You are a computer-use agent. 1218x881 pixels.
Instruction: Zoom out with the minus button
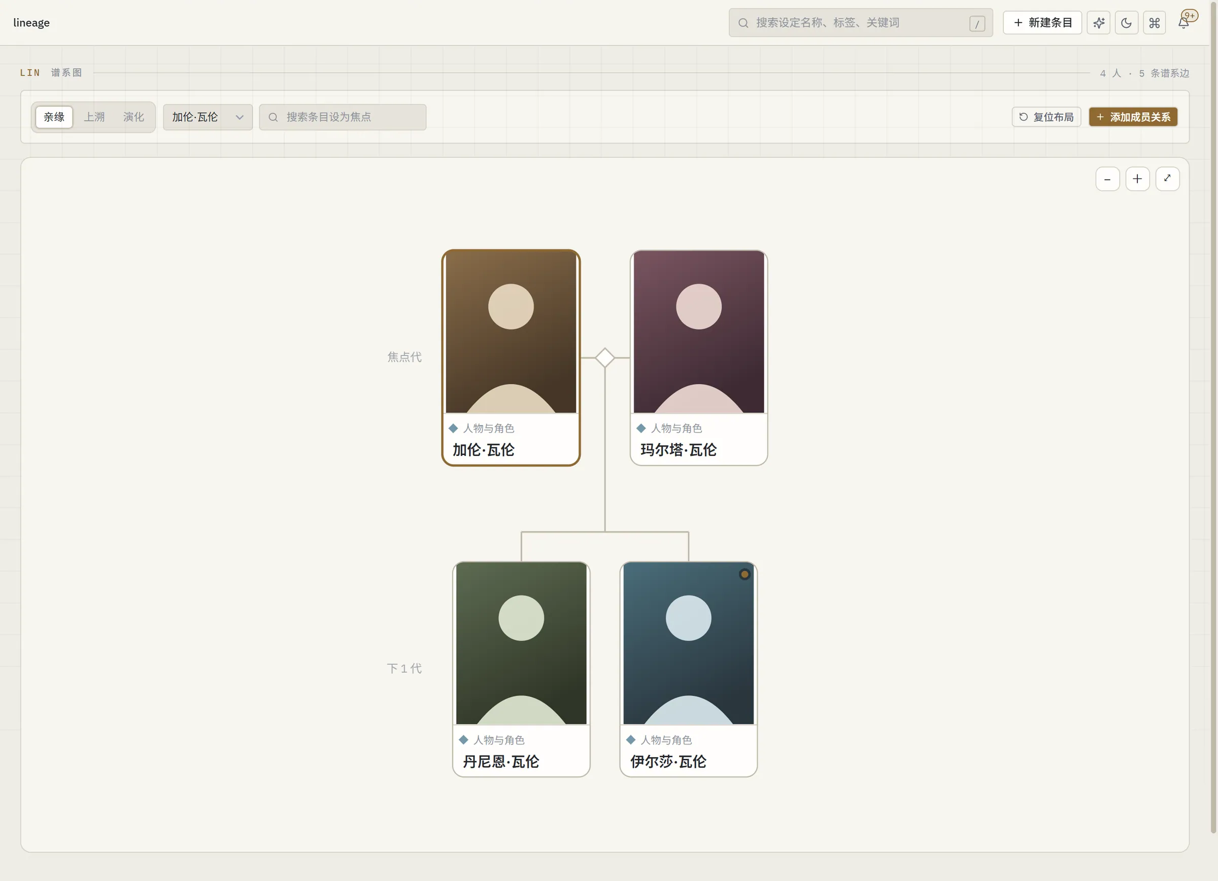pos(1107,179)
